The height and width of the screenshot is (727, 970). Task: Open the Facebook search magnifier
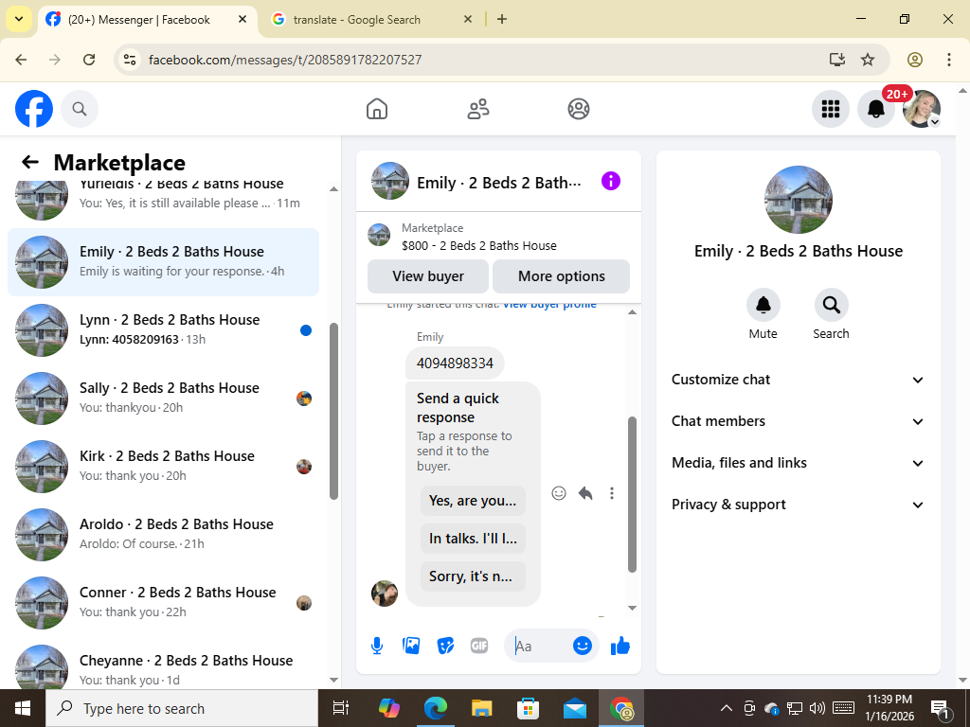tap(80, 109)
